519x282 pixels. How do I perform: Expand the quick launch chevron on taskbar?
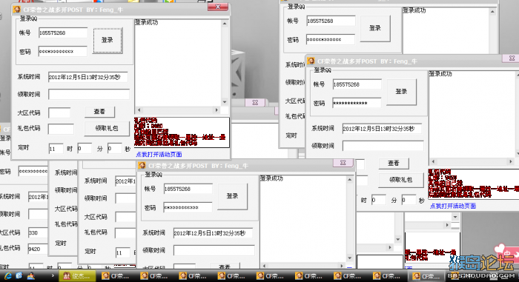(x=53, y=275)
